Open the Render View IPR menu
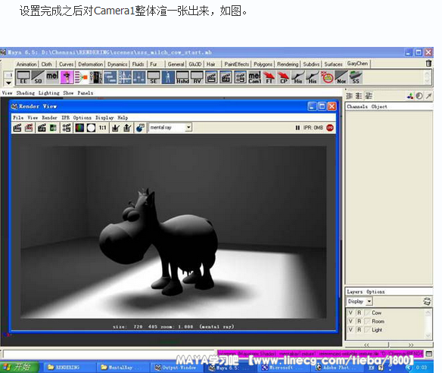The height and width of the screenshot is (373, 442). [65, 118]
